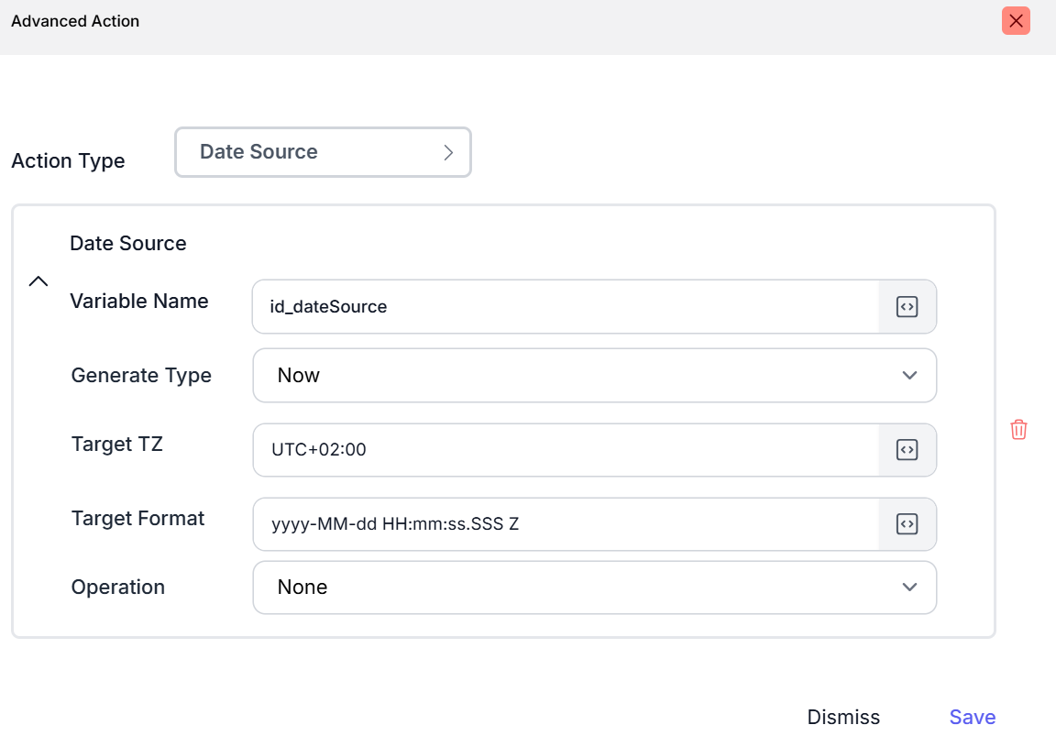Delete the Date Source action via trash icon
The image size is (1056, 736).
pyautogui.click(x=1018, y=429)
